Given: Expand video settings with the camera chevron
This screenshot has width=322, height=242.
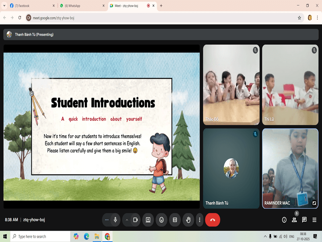Looking at the screenshot, I should [127, 220].
